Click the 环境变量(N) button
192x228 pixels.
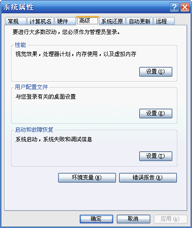click(x=87, y=178)
